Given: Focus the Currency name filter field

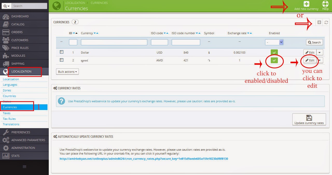Looking at the screenshot, I should point(114,42).
